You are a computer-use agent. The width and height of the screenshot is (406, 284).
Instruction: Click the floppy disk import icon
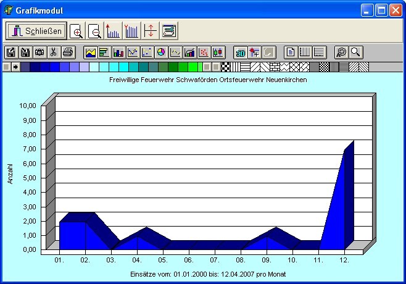tap(25, 52)
